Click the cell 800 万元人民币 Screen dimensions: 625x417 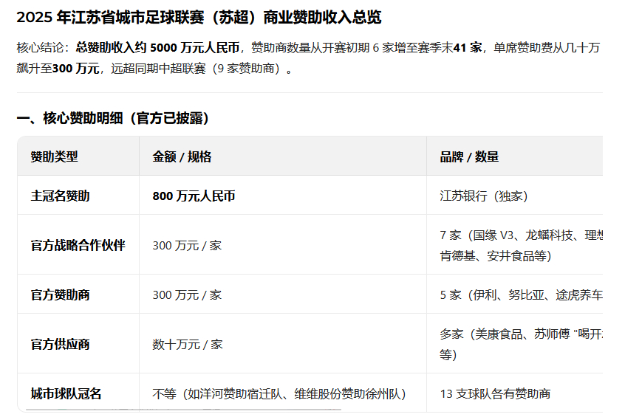194,196
